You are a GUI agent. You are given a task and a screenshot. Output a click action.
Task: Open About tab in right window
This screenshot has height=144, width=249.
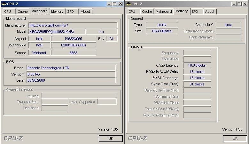tap(210, 12)
